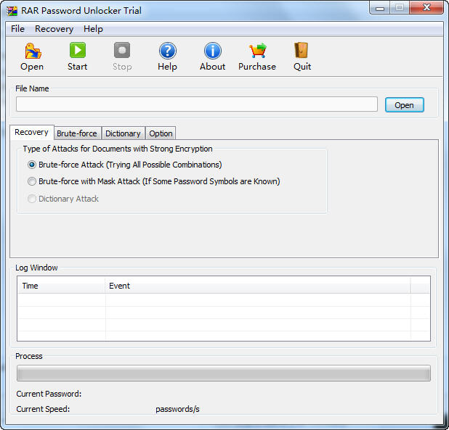The height and width of the screenshot is (430, 449).
Task: Click the 'Current Password:' label
Action: 49,394
